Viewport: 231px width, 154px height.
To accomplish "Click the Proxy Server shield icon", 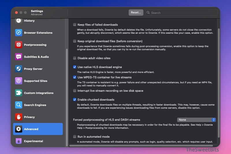I will coord(18,69).
